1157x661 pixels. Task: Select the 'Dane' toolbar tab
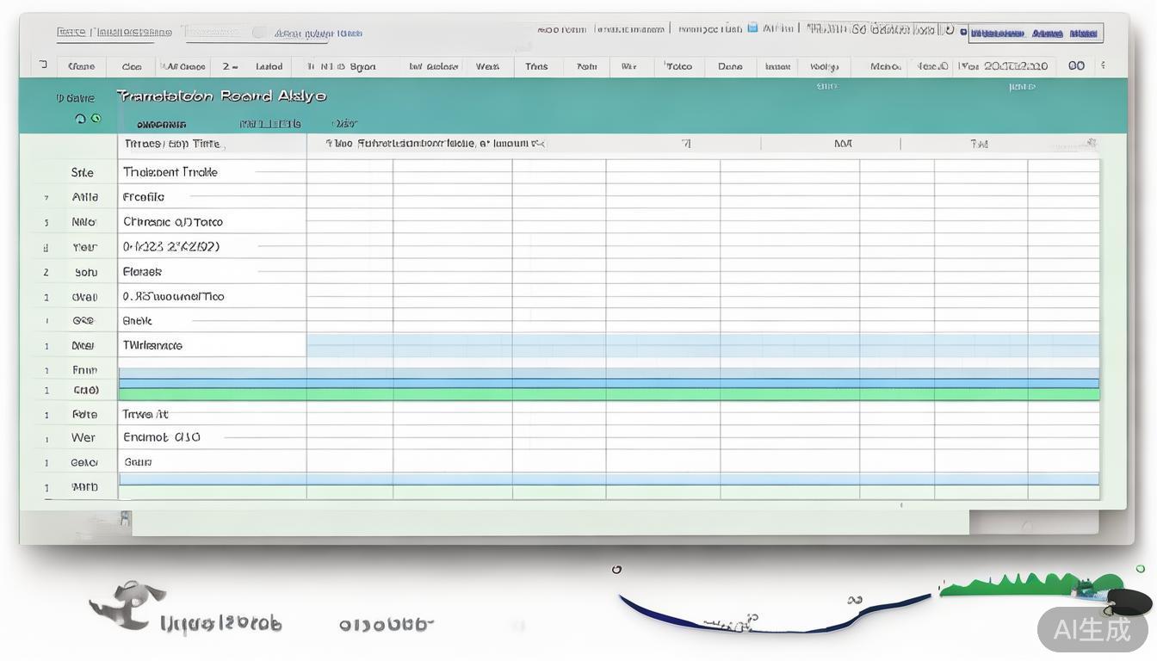click(x=730, y=66)
